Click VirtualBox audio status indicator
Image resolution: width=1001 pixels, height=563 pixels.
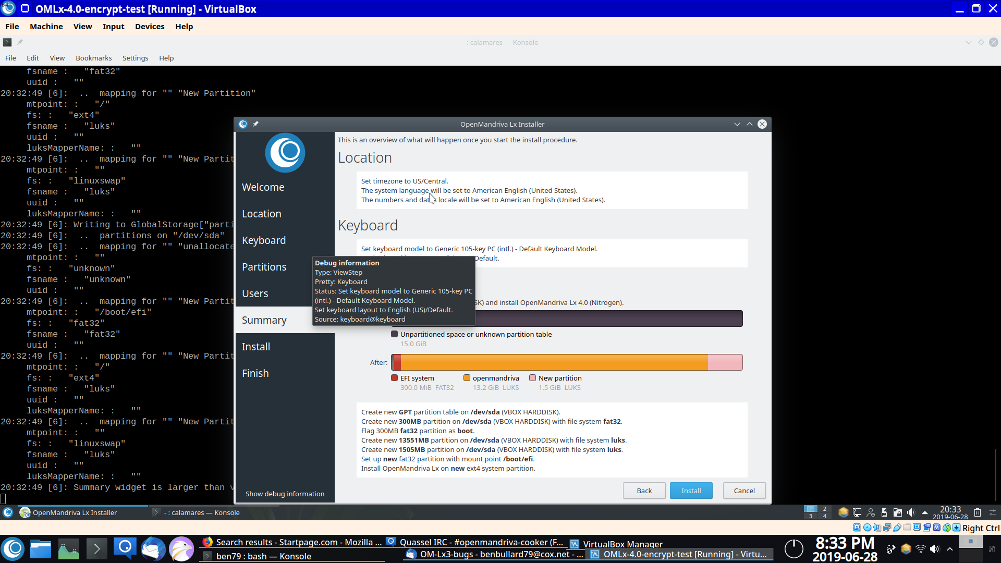pyautogui.click(x=877, y=528)
